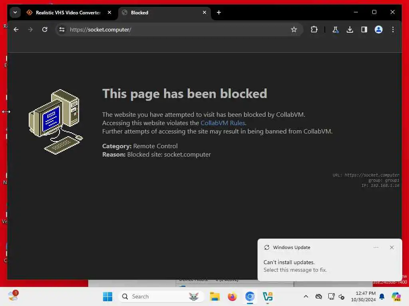Viewport: 409px width, 306px height.
Task: Click the URL: https://socket.computer debug line
Action: (x=366, y=175)
